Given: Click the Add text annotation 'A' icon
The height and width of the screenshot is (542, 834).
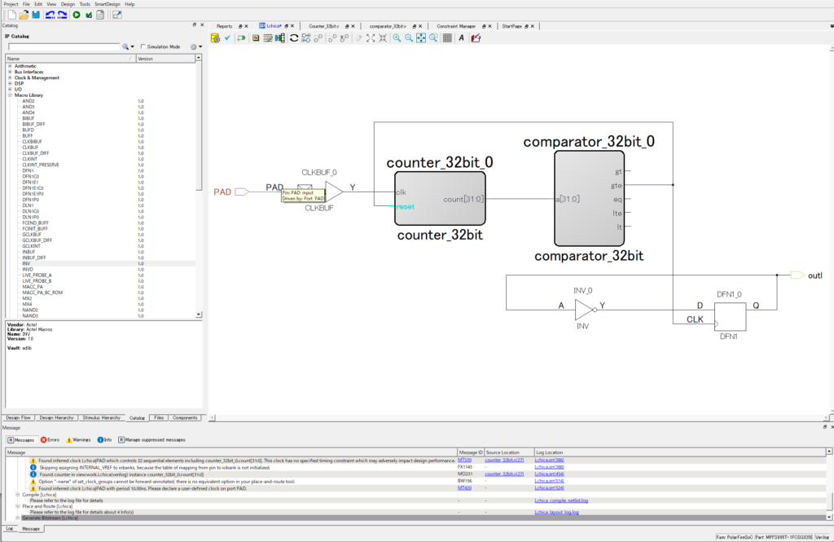Looking at the screenshot, I should (461, 37).
